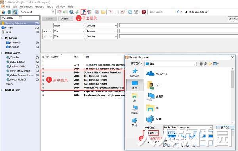Select 网络 place in dialog sidebar
This screenshot has width=238, height=151.
click(x=134, y=122)
